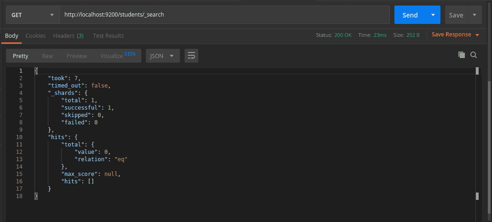Open search in response with magnifier icon
492x222 pixels.
tap(474, 55)
